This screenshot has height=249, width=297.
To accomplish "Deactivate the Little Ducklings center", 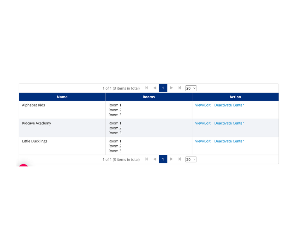I will [x=229, y=141].
